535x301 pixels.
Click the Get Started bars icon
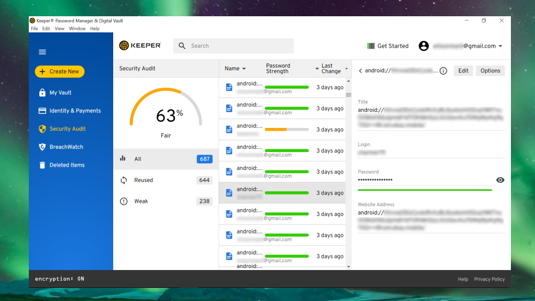pyautogui.click(x=370, y=46)
